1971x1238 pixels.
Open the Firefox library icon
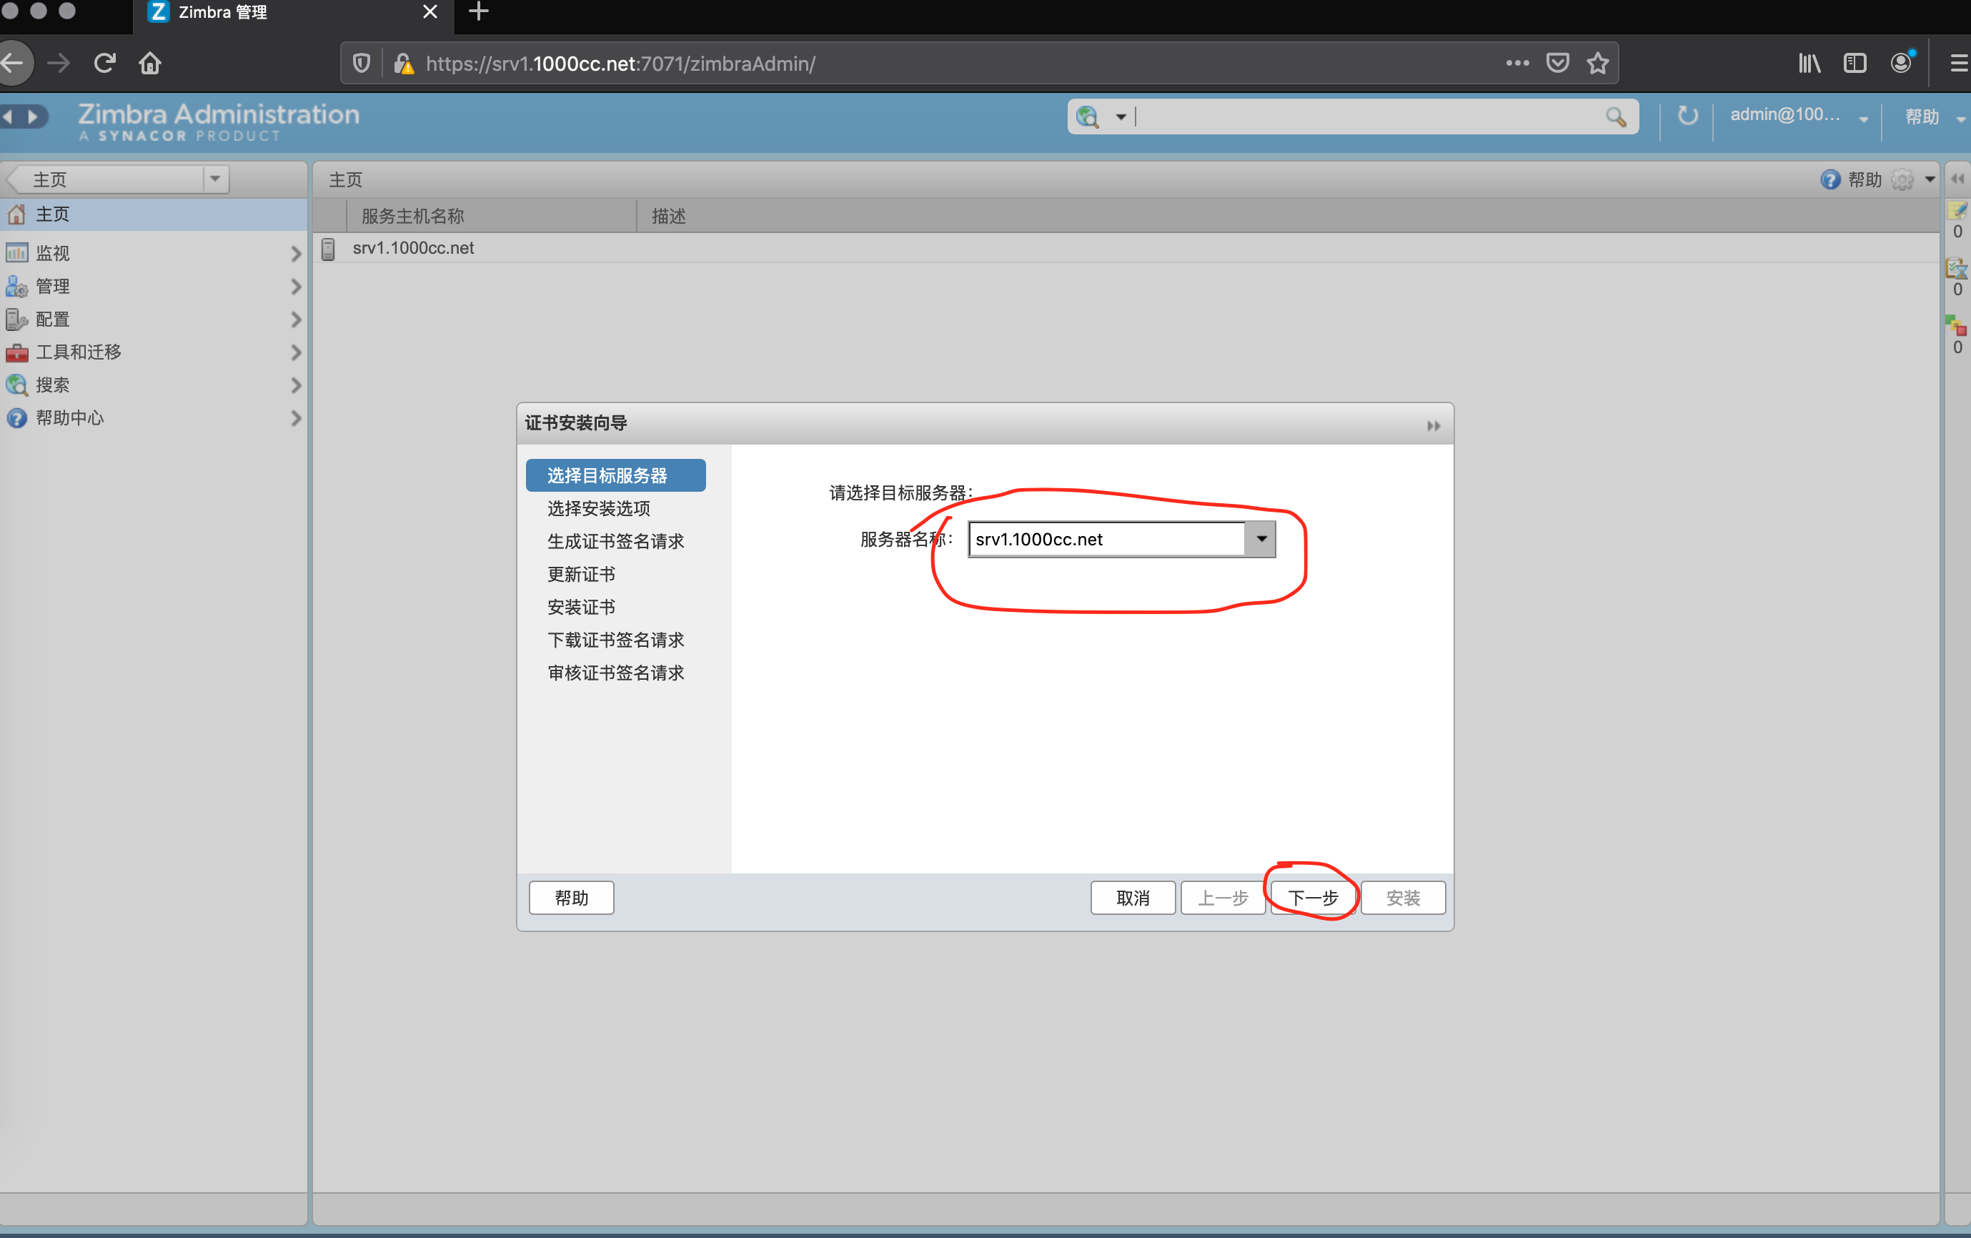1809,63
